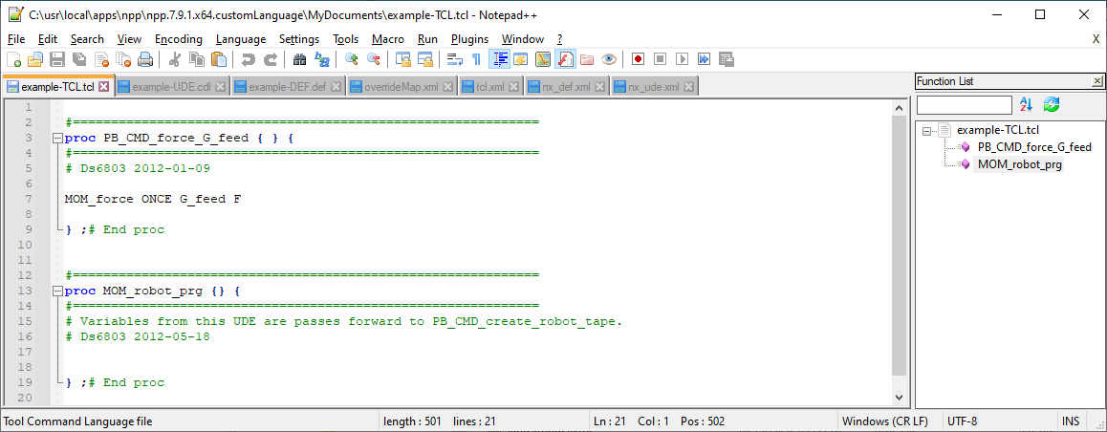This screenshot has width=1107, height=432.
Task: Click the Open file toolbar icon
Action: [x=35, y=59]
